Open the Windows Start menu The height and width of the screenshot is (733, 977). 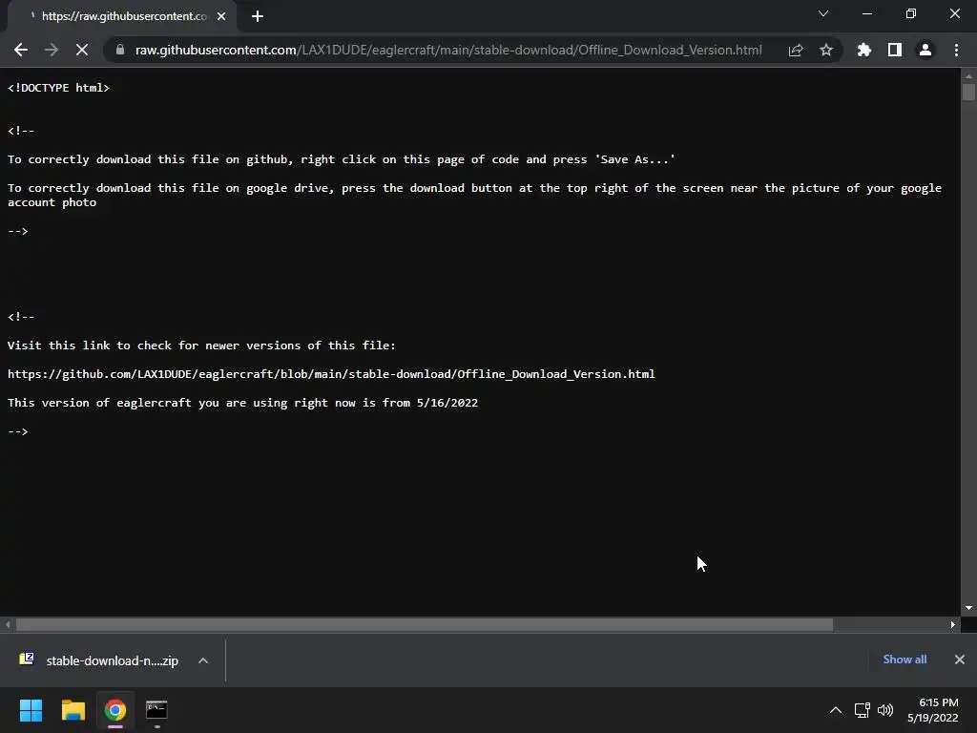31,710
